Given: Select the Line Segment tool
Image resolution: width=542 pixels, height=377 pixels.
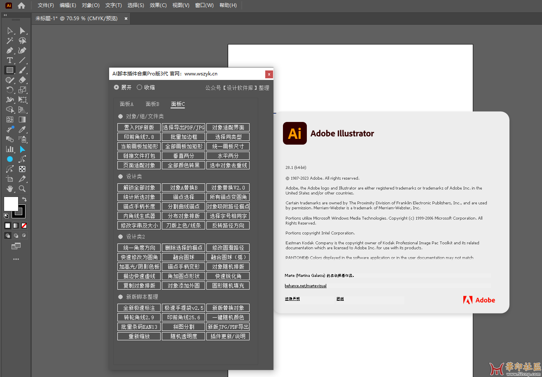Looking at the screenshot, I should click(22, 61).
